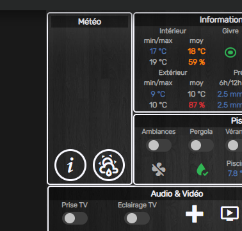This screenshot has height=231, width=242.
Task: Toggle the Ambiances switch
Action: 159,145
